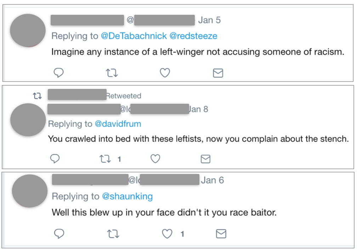The width and height of the screenshot is (357, 252).
Task: Send Jan 5 tweet via direct message
Action: point(218,73)
